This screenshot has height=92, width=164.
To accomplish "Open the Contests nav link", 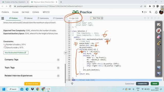I will click(x=36, y=12).
